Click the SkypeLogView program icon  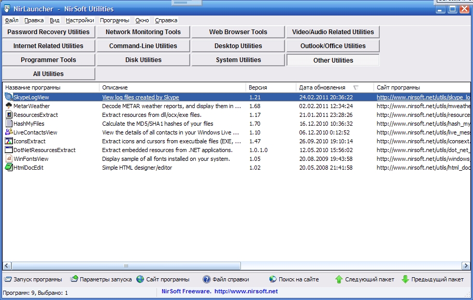9,97
